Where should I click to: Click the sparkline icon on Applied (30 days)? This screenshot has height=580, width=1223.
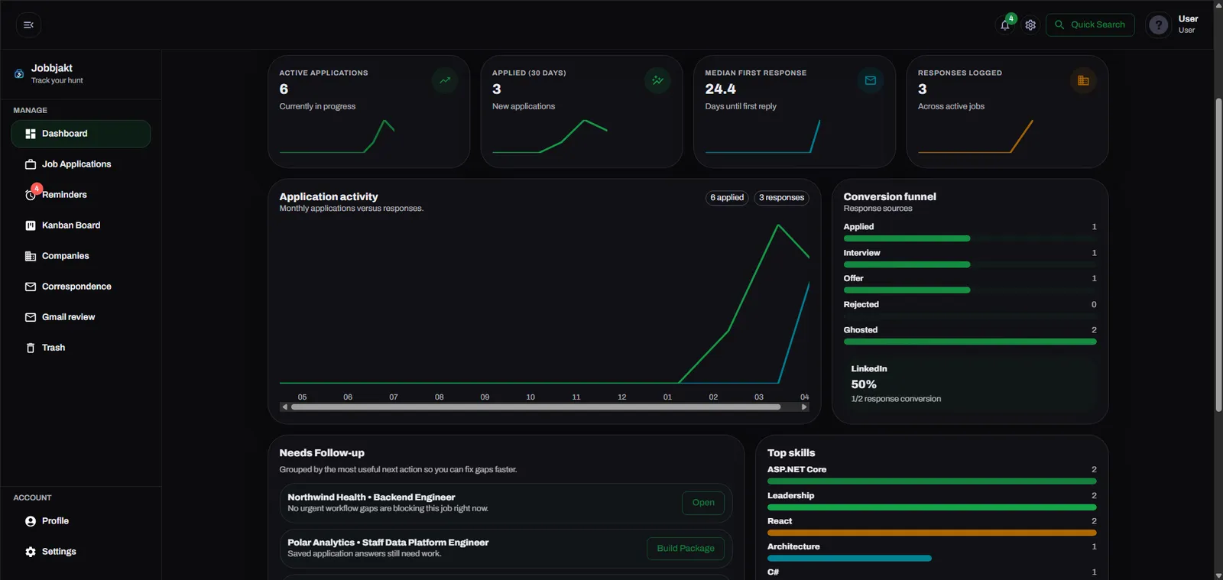(657, 80)
